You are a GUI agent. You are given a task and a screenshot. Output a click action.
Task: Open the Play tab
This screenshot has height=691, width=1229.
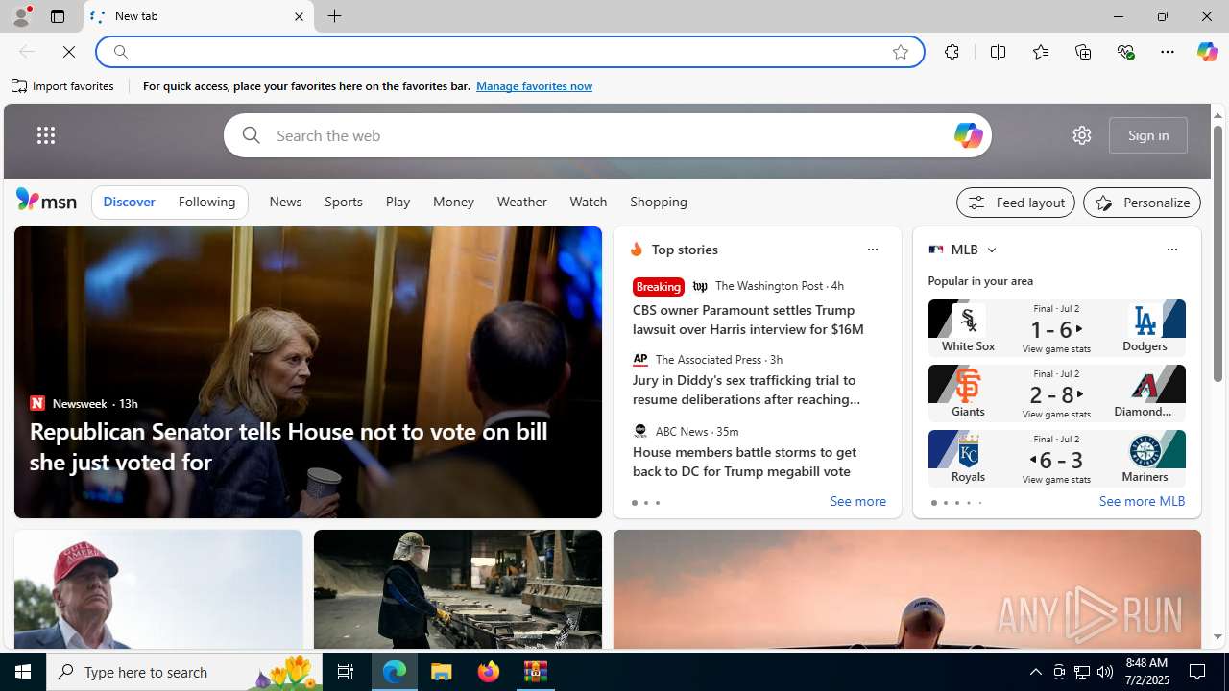[x=398, y=203]
